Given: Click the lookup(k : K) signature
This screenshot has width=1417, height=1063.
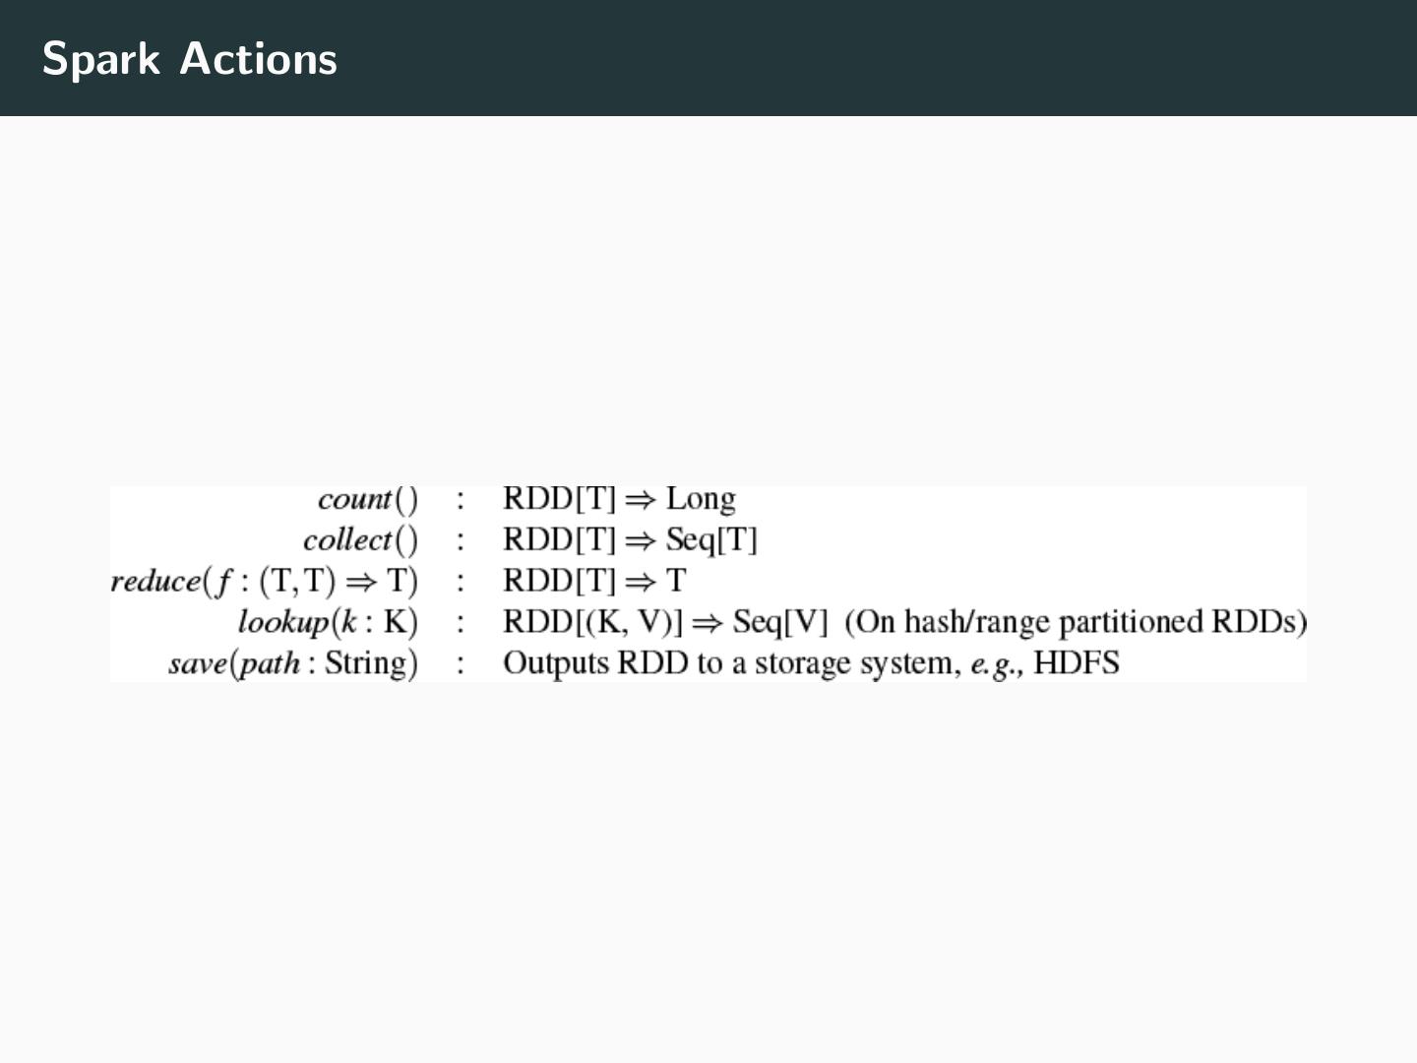Looking at the screenshot, I should pyautogui.click(x=328, y=622).
